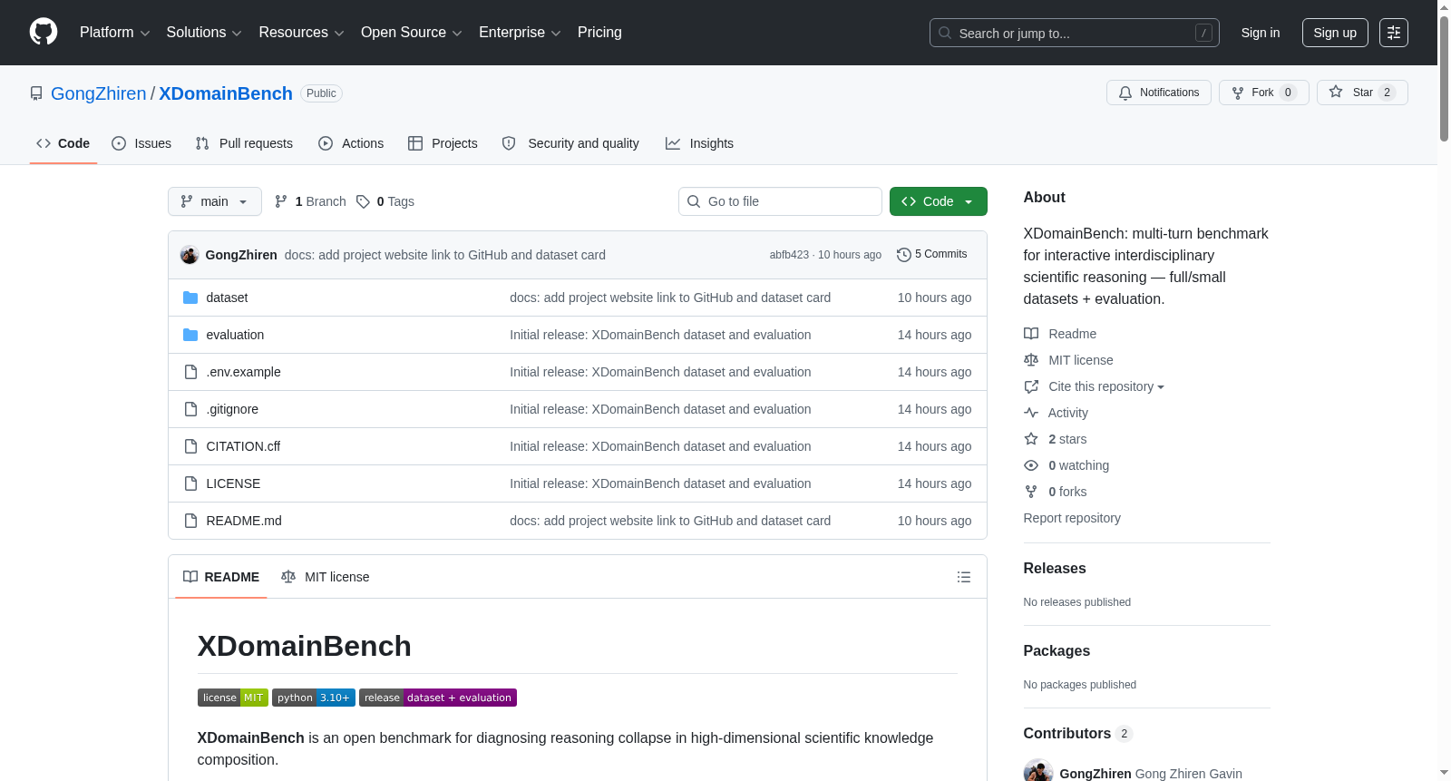Click GongZhiren's avatar in the commit bar
This screenshot has height=781, width=1451.
(190, 255)
